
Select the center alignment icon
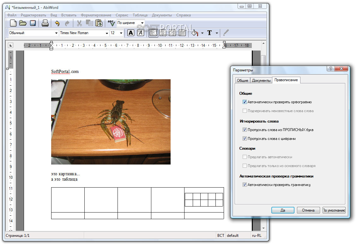[163, 33]
